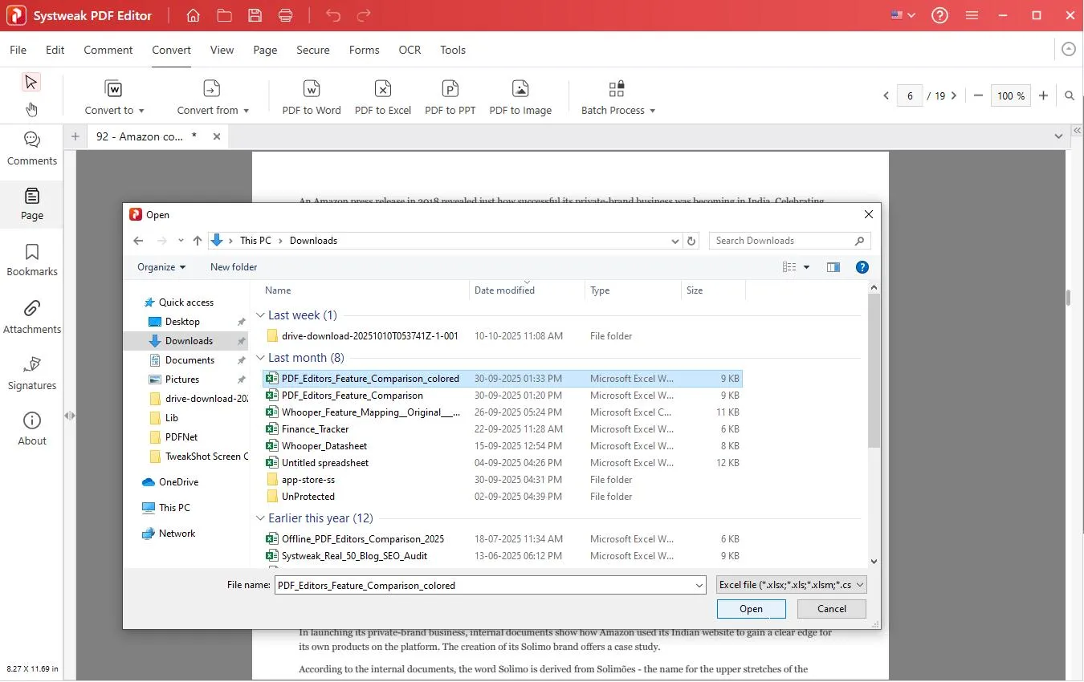Click the PDF to Word icon
The width and height of the screenshot is (1084, 682).
pos(312,89)
